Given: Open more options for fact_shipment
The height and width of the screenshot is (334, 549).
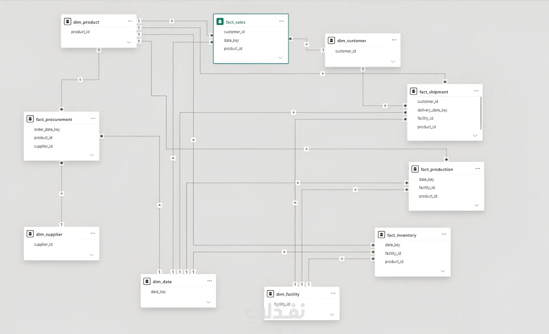Looking at the screenshot, I should coord(476,91).
